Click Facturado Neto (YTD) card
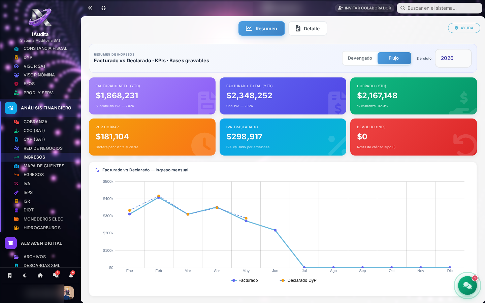The width and height of the screenshot is (485, 303). pos(152,96)
